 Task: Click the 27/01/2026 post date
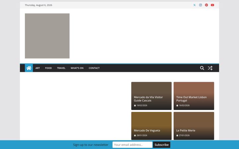pyautogui.click(x=184, y=135)
